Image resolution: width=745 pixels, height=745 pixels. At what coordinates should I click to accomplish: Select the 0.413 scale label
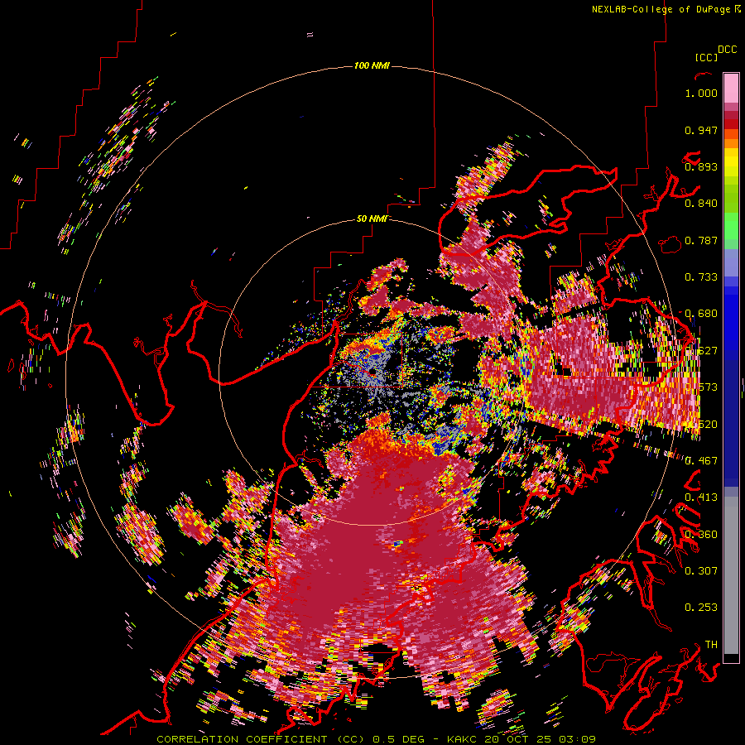click(x=701, y=497)
